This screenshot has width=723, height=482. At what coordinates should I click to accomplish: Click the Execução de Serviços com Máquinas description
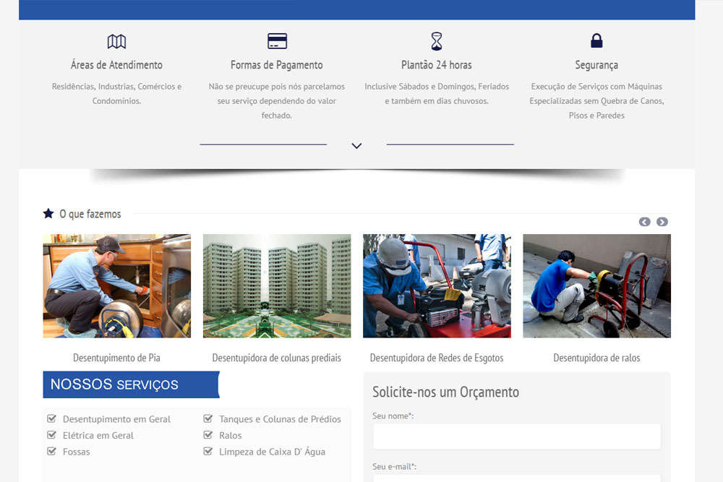[x=596, y=101]
